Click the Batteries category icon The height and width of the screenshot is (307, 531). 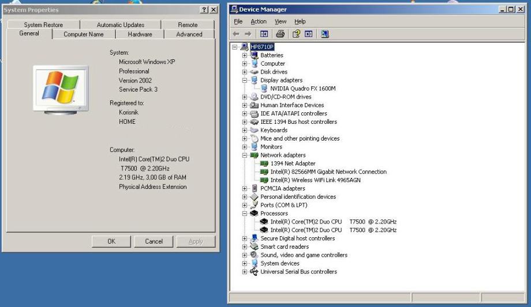click(254, 55)
